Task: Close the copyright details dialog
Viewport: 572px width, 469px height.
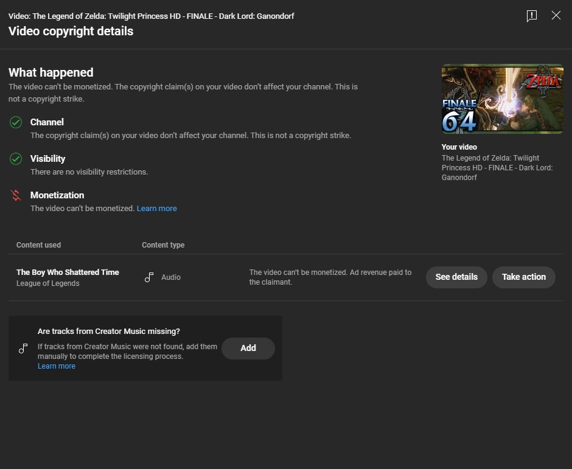Action: [x=556, y=15]
